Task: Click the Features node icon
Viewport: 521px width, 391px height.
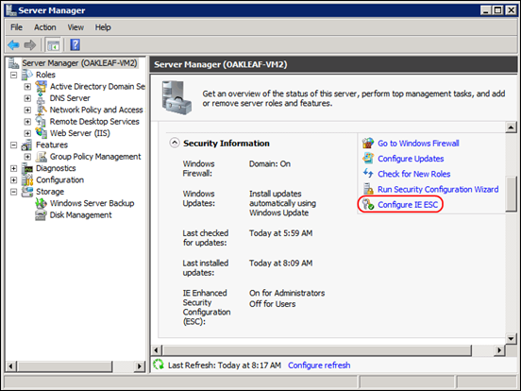Action: pos(27,145)
